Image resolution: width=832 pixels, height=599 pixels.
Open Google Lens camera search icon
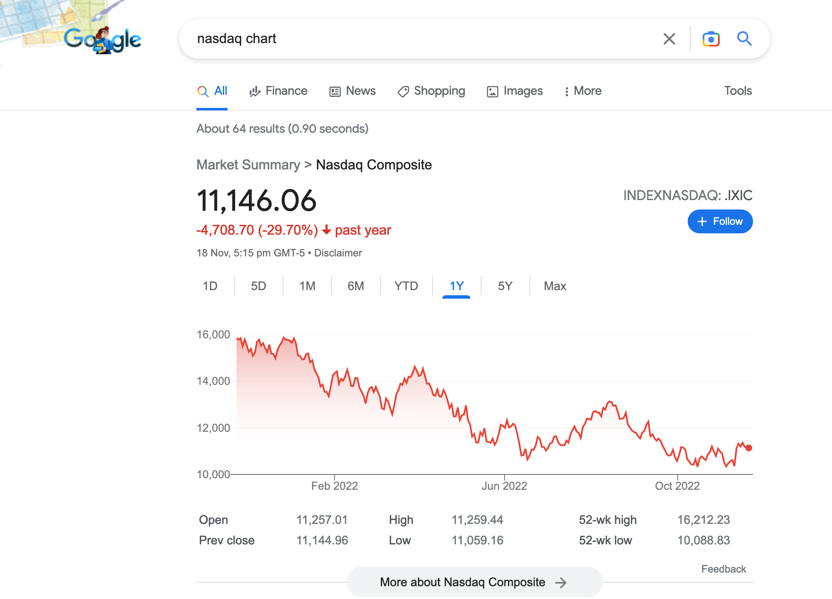[x=711, y=39]
